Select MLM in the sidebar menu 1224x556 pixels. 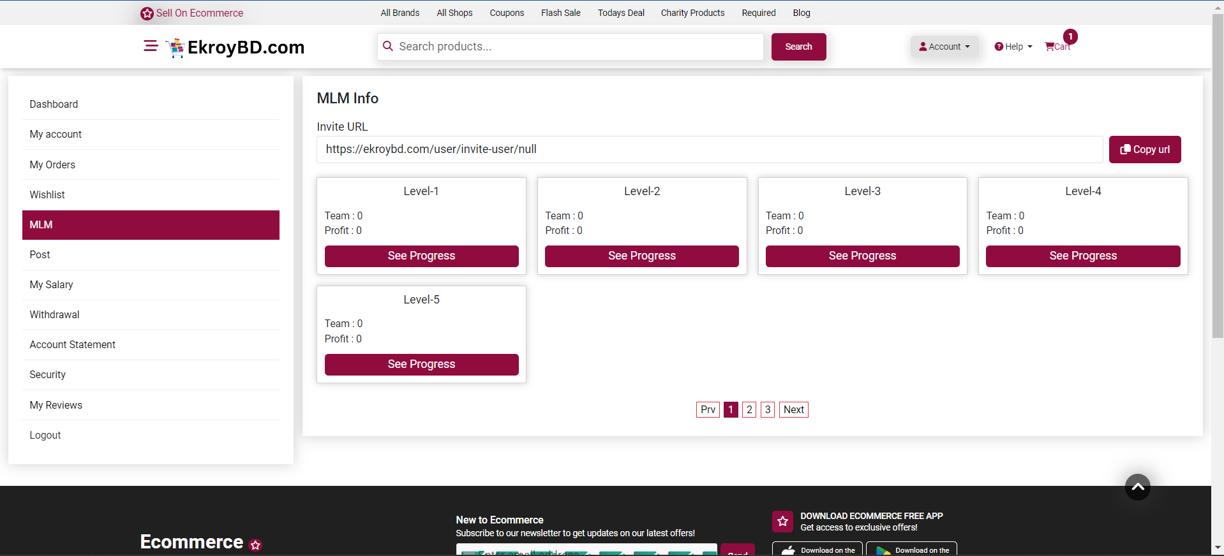pos(151,225)
